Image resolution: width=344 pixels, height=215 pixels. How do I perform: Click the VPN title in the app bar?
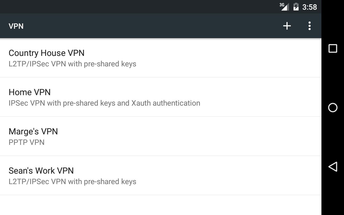[x=16, y=26]
